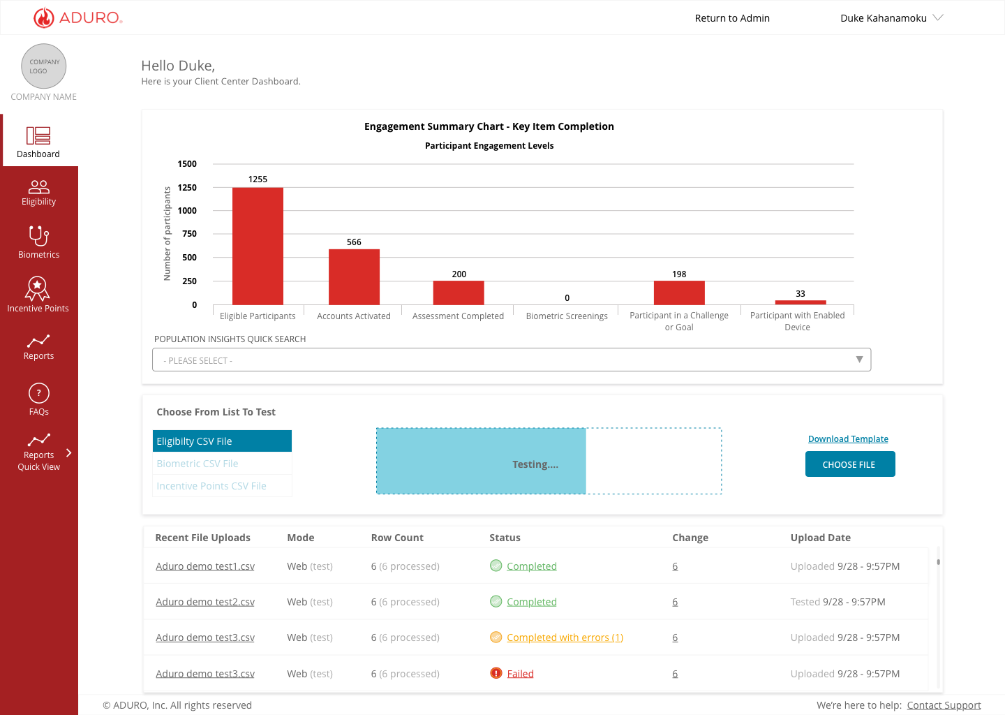Select Eligibilty CSV File list item

click(222, 441)
